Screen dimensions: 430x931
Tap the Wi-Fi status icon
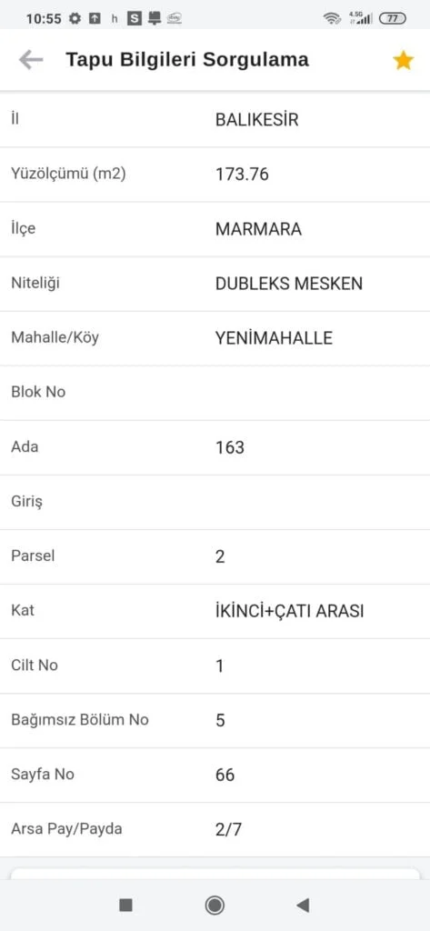(x=332, y=18)
